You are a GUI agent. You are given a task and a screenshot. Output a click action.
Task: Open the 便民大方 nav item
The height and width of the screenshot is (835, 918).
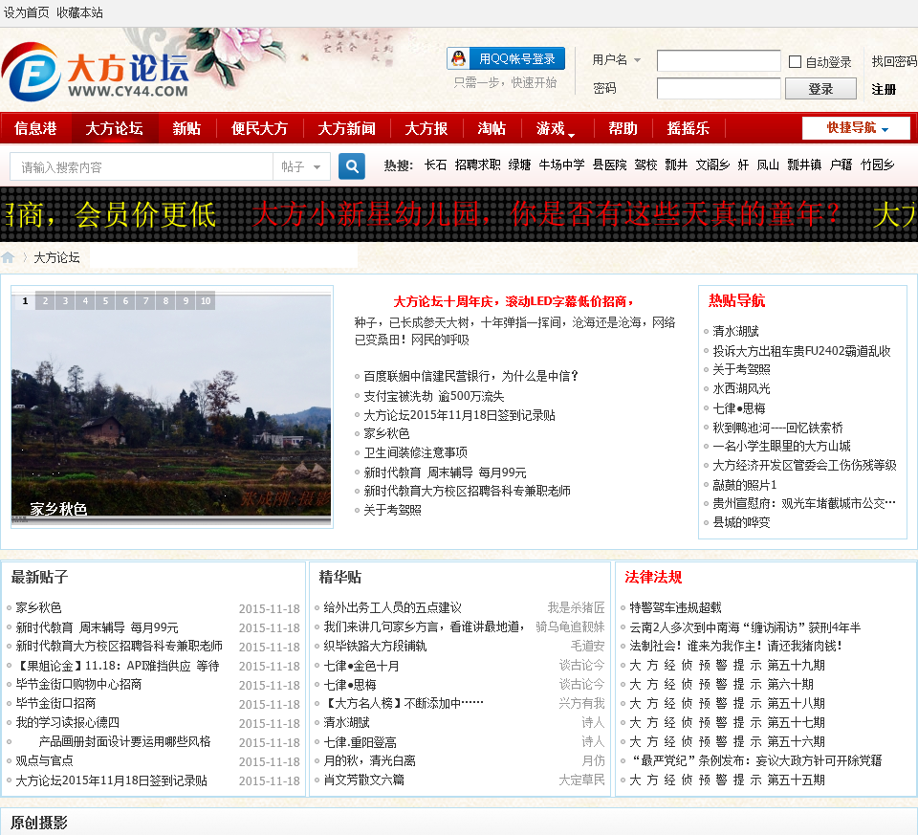(259, 128)
